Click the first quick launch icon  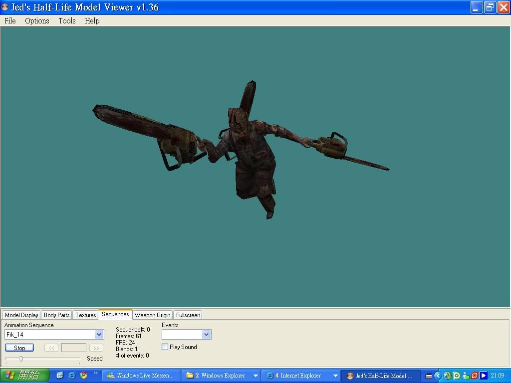[x=60, y=376]
